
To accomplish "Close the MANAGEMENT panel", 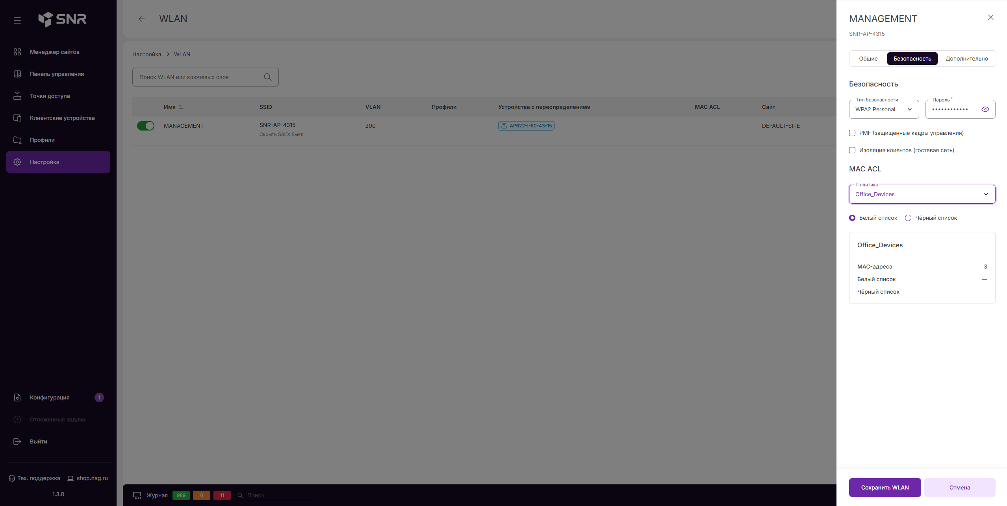I will click(x=991, y=17).
